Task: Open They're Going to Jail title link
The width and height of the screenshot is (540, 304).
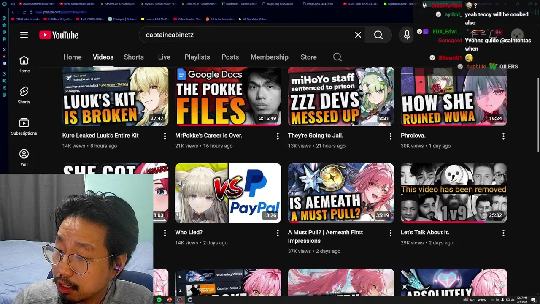Action: coord(316,136)
